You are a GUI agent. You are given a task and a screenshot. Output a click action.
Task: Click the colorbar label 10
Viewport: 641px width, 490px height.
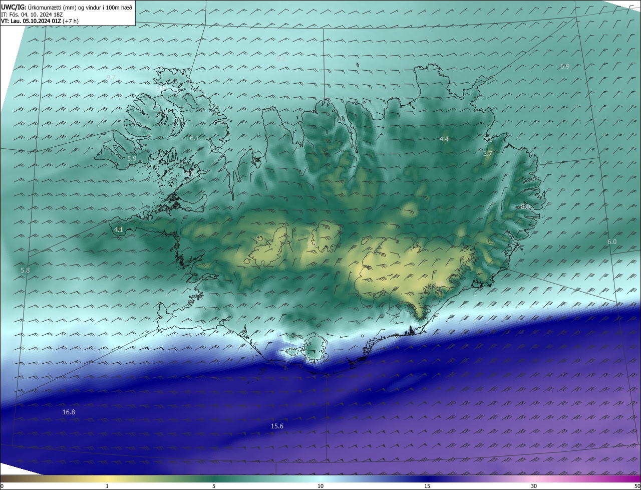pyautogui.click(x=320, y=486)
